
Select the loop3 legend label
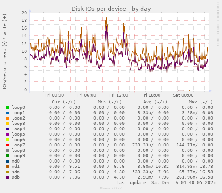point(18,124)
